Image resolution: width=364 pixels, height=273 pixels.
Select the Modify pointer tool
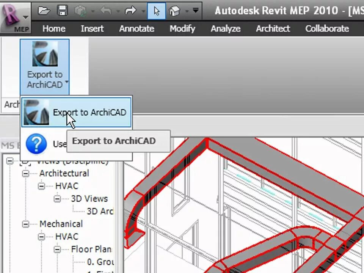pos(157,11)
